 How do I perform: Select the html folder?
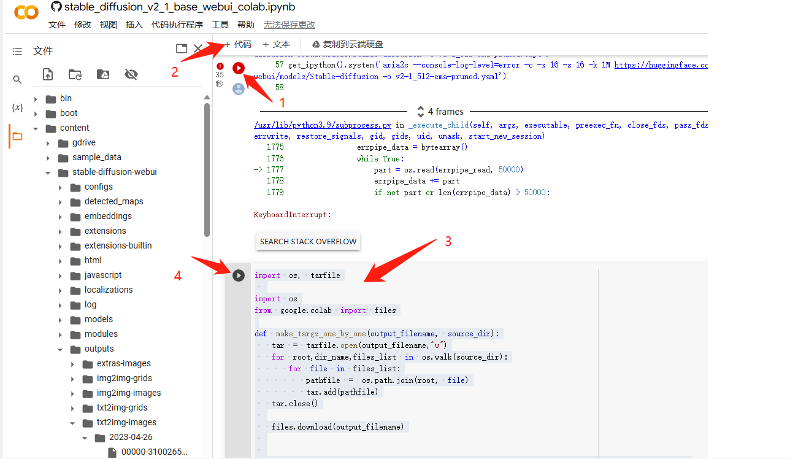click(x=93, y=260)
